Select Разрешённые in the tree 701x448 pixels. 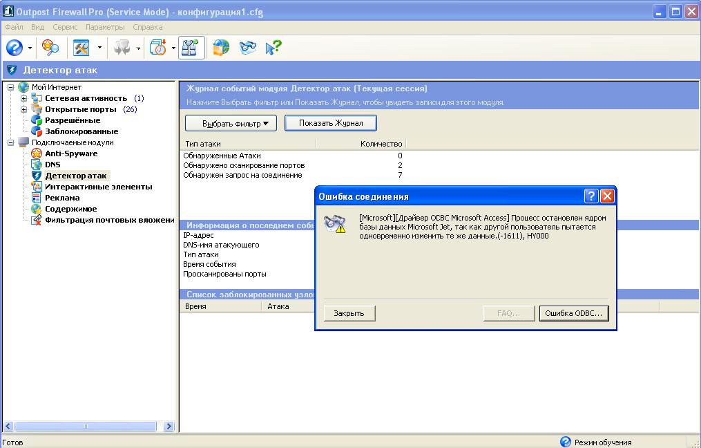click(x=73, y=120)
